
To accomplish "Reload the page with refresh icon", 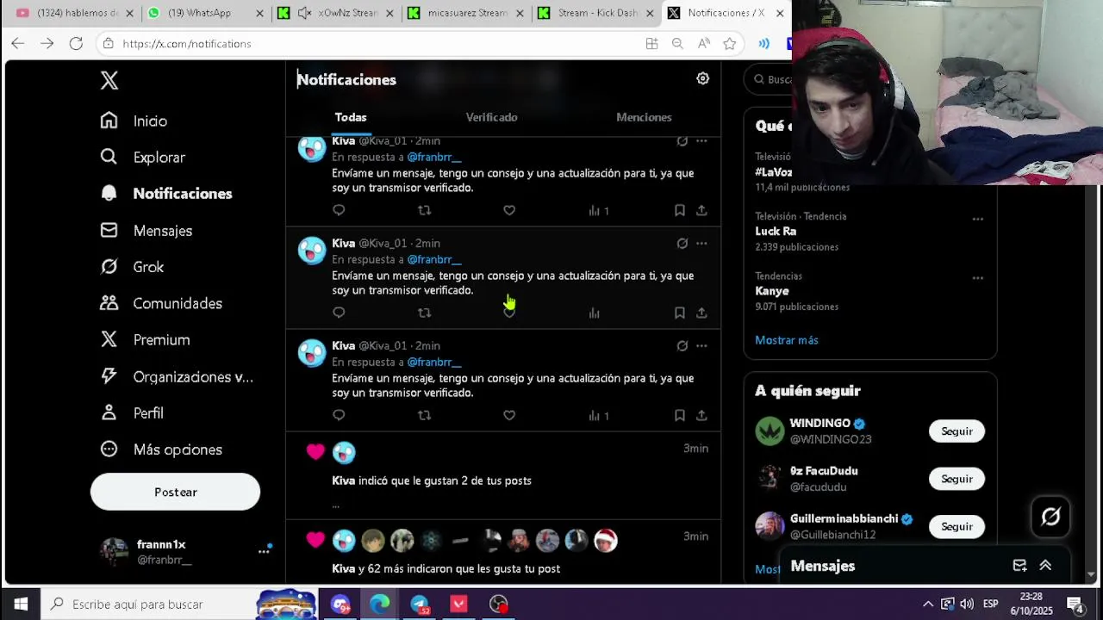I will 76,43.
